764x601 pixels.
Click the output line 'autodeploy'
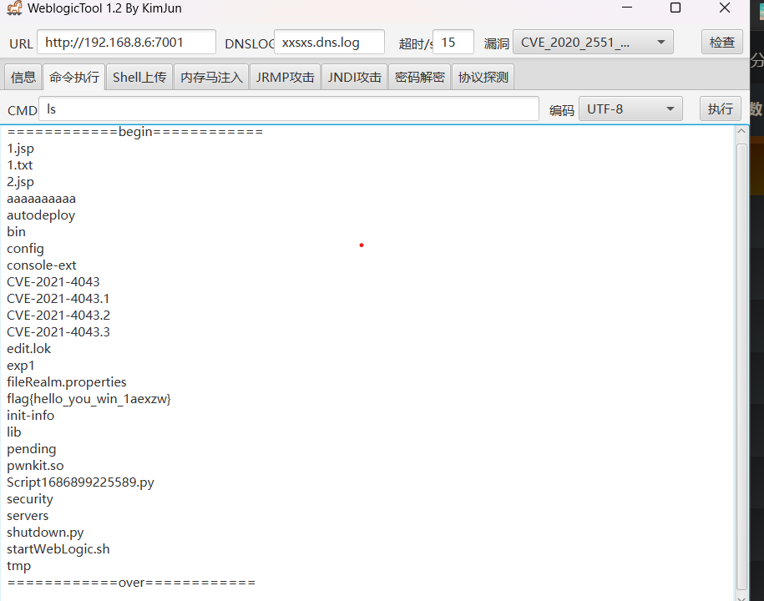[41, 215]
